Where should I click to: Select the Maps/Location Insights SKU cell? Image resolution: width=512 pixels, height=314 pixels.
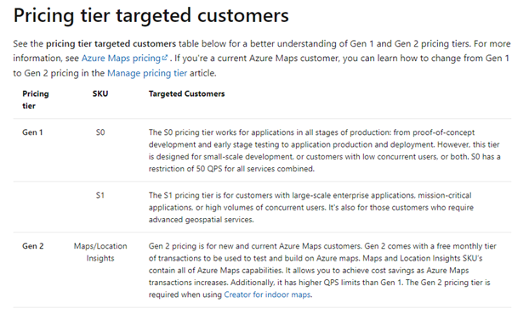point(100,252)
